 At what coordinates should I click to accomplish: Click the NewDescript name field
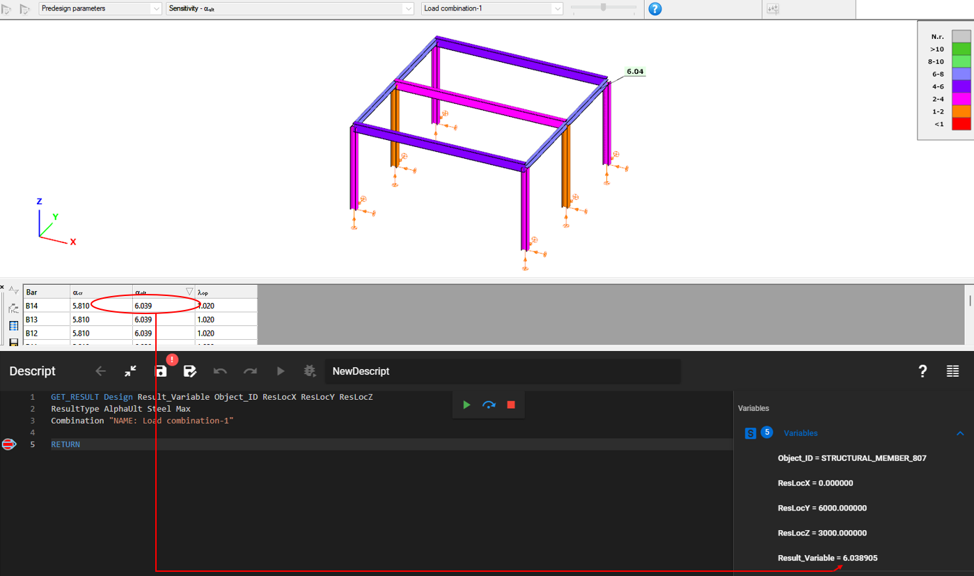coord(503,371)
